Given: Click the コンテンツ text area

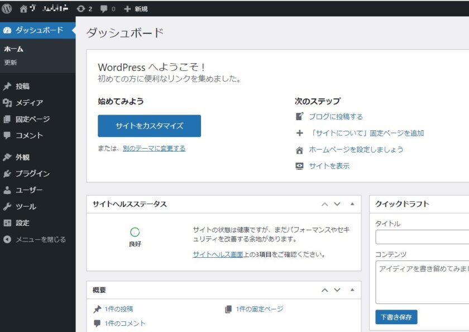Looking at the screenshot, I should pyautogui.click(x=422, y=282).
